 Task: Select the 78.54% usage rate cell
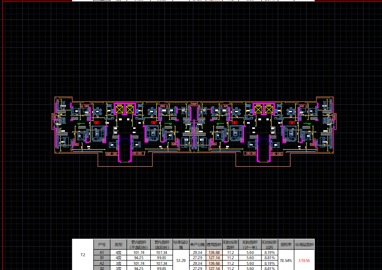[286, 260]
